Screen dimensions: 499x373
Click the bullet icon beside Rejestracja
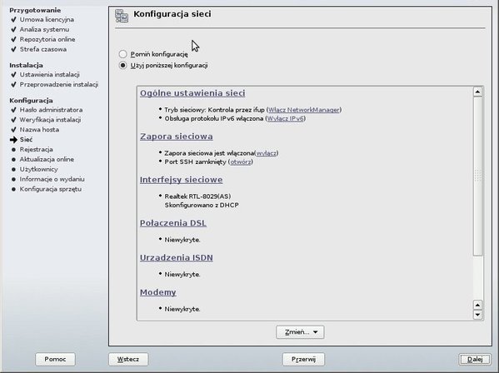tap(13, 150)
